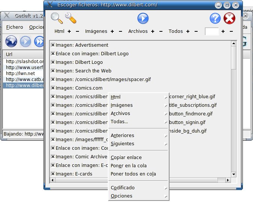Toggle Imagen: Comic Archive checkbox
Viewport: 253px width, 202px height.
coord(53,156)
